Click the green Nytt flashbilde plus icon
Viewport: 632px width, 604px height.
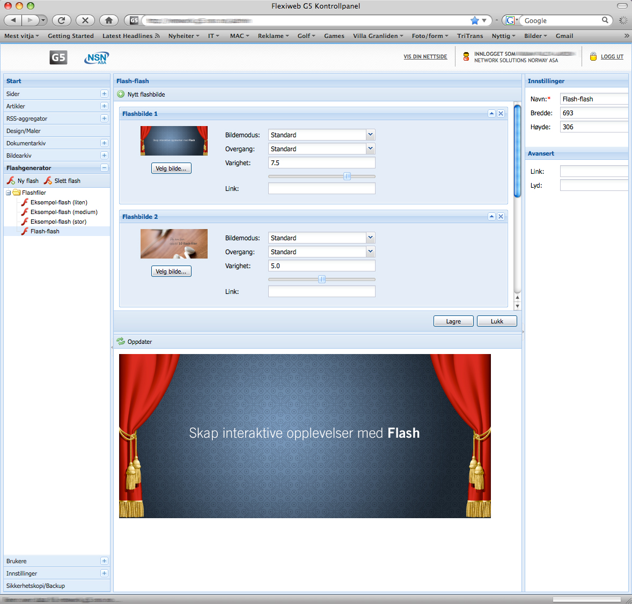(121, 94)
